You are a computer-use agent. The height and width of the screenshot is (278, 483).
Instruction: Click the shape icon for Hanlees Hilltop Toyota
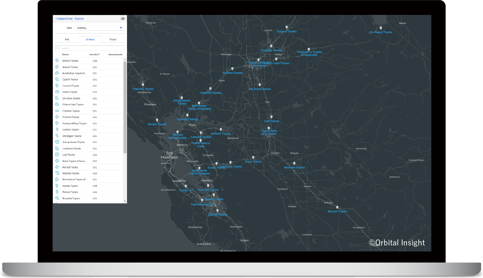click(x=57, y=123)
